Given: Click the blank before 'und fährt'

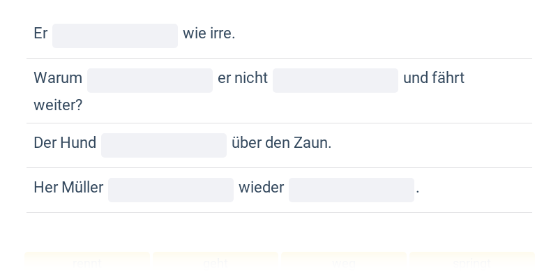Looking at the screenshot, I should coord(335,80).
